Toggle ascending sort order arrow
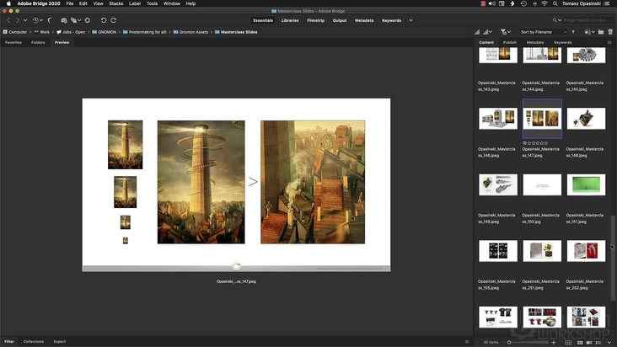The image size is (617, 347). (573, 32)
